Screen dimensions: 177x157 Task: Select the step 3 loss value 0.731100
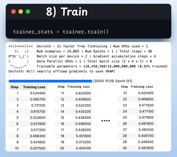pos(38,105)
